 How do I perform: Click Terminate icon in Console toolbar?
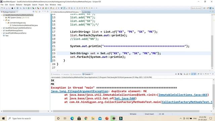(x=176, y=74)
